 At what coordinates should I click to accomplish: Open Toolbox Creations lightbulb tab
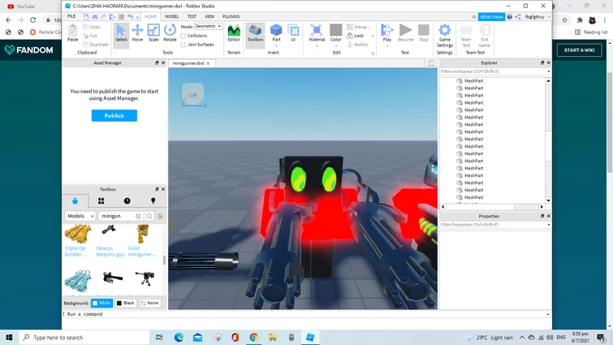(x=153, y=201)
